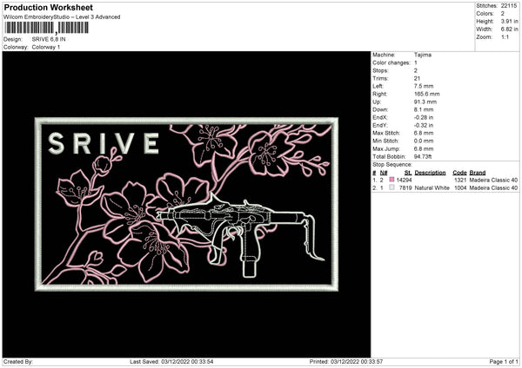Click the Description column header

pyautogui.click(x=430, y=173)
